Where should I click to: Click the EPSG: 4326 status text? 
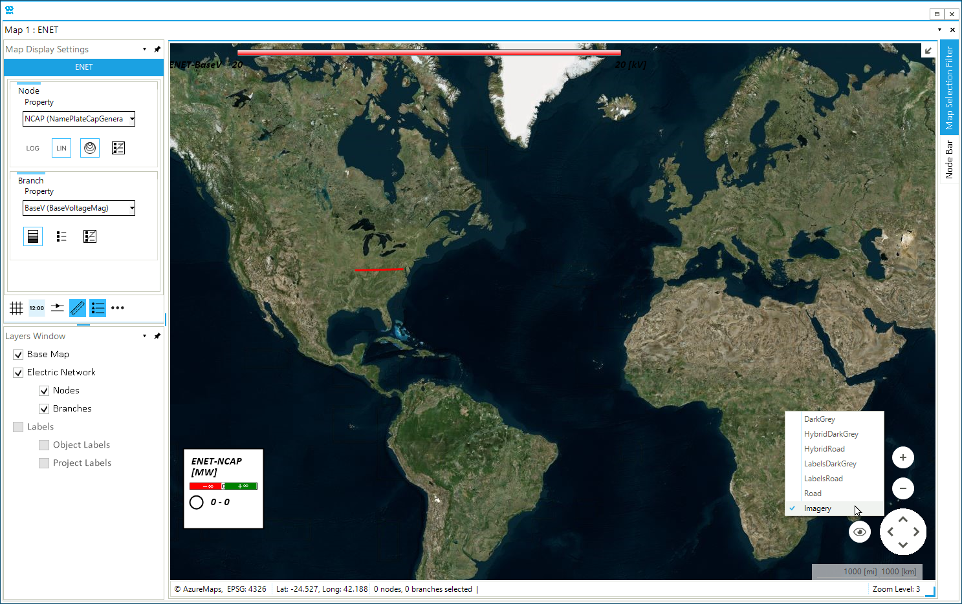[246, 589]
